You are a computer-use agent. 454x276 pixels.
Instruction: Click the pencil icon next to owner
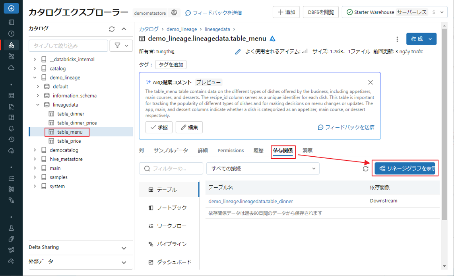tap(238, 52)
